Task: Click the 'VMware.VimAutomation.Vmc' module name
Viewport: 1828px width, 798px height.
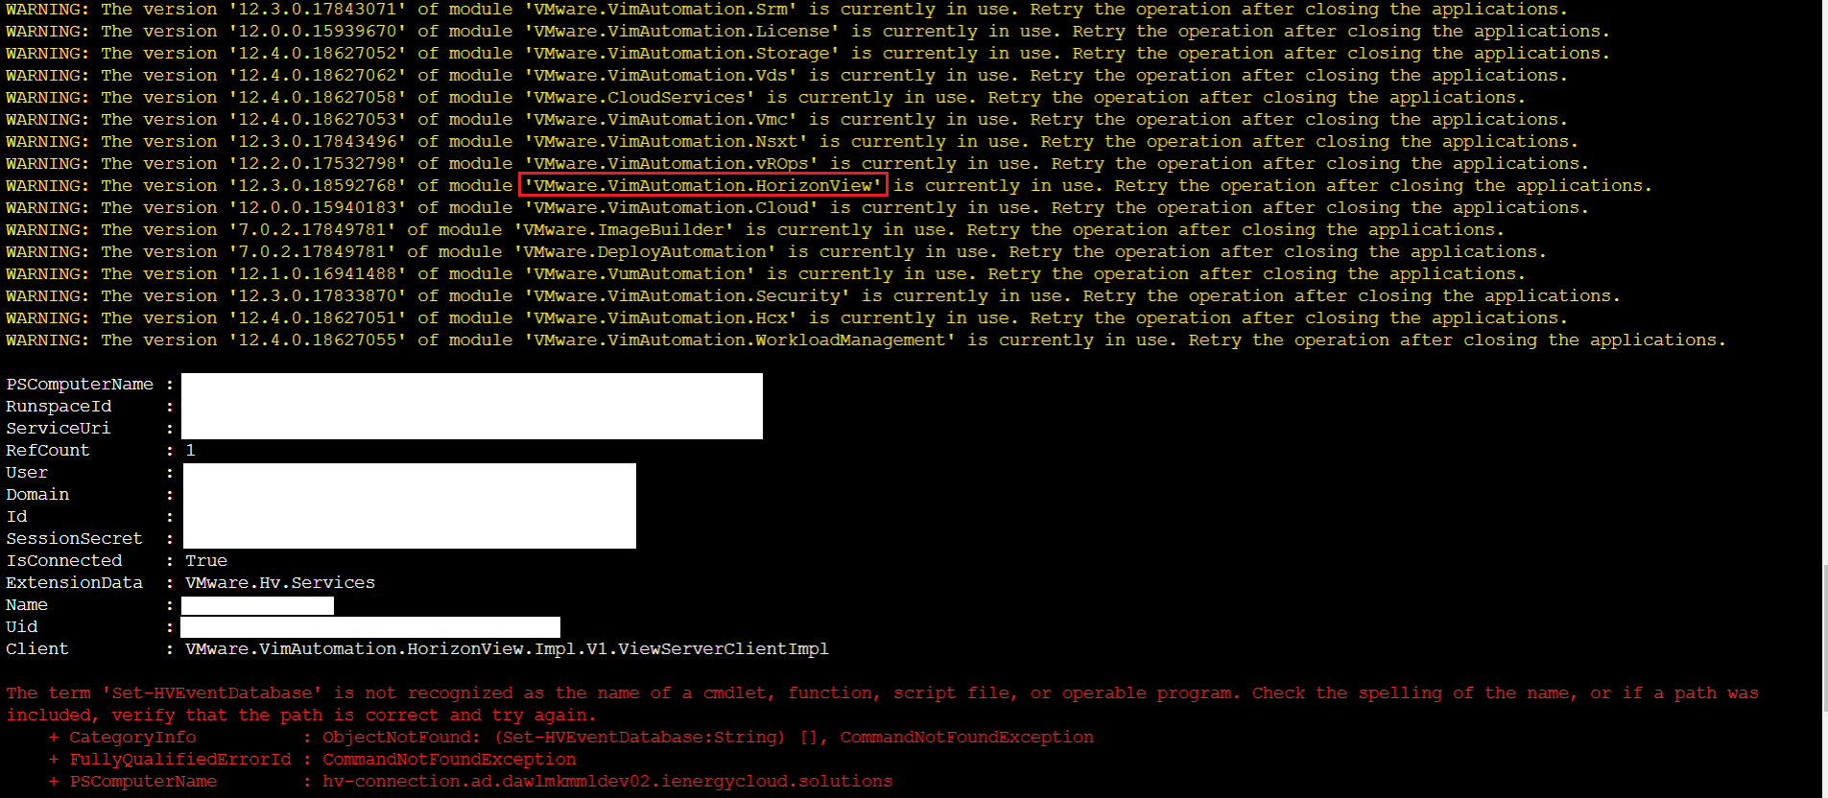Action: tap(661, 120)
